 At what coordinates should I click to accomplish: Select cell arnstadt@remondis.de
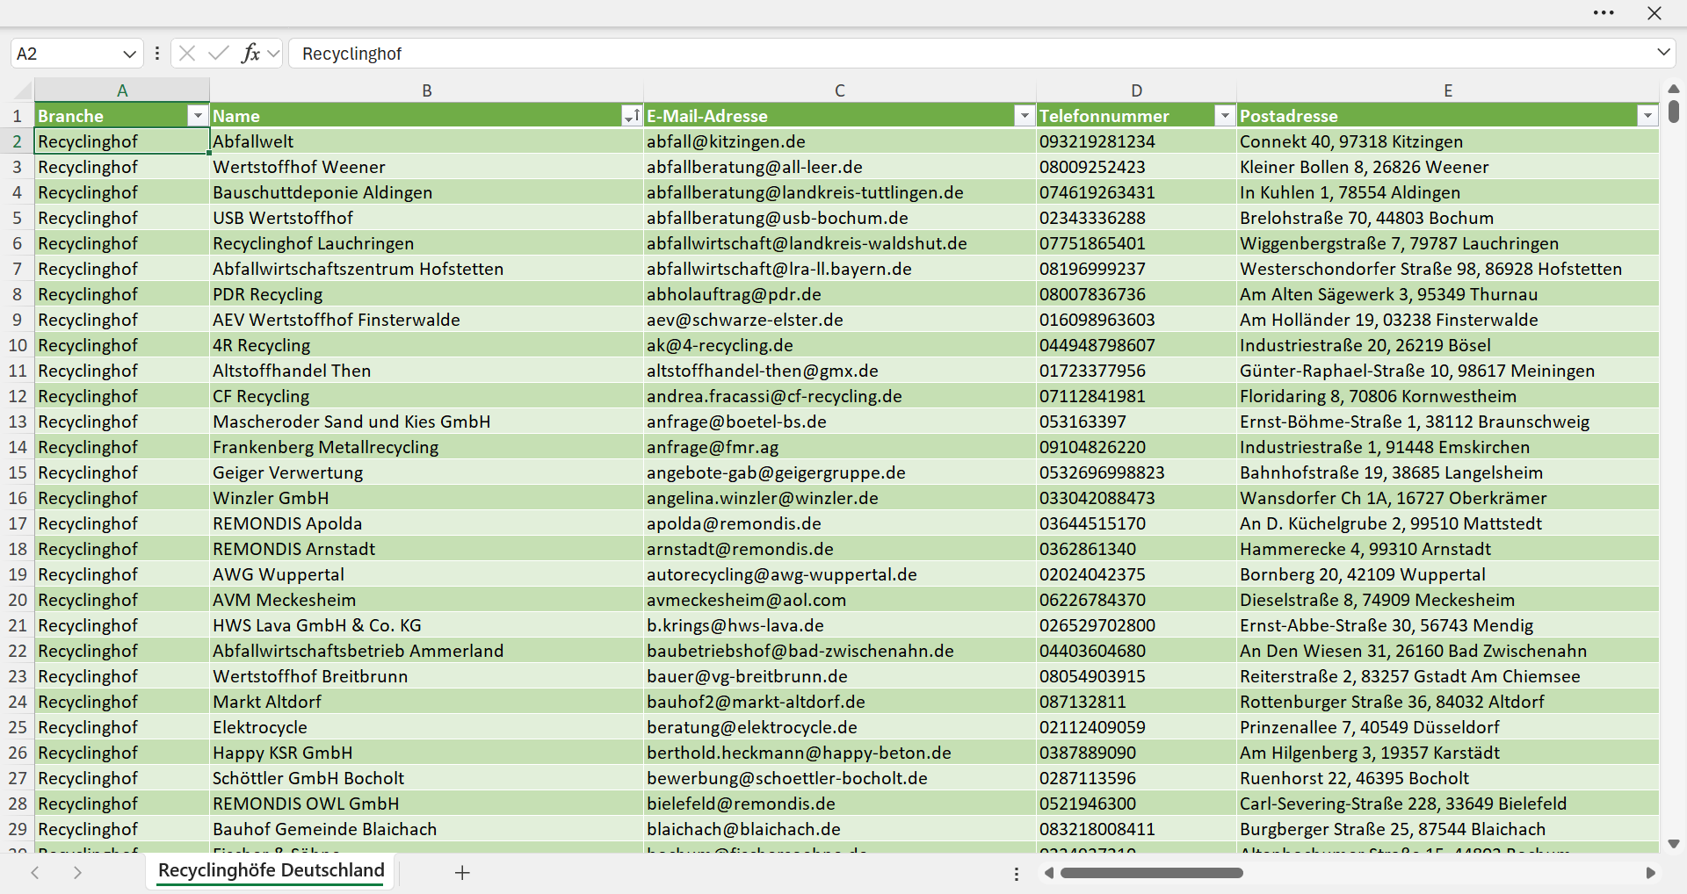pos(840,549)
